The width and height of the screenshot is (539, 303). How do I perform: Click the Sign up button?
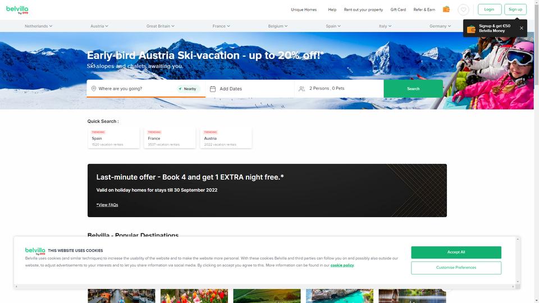point(515,10)
